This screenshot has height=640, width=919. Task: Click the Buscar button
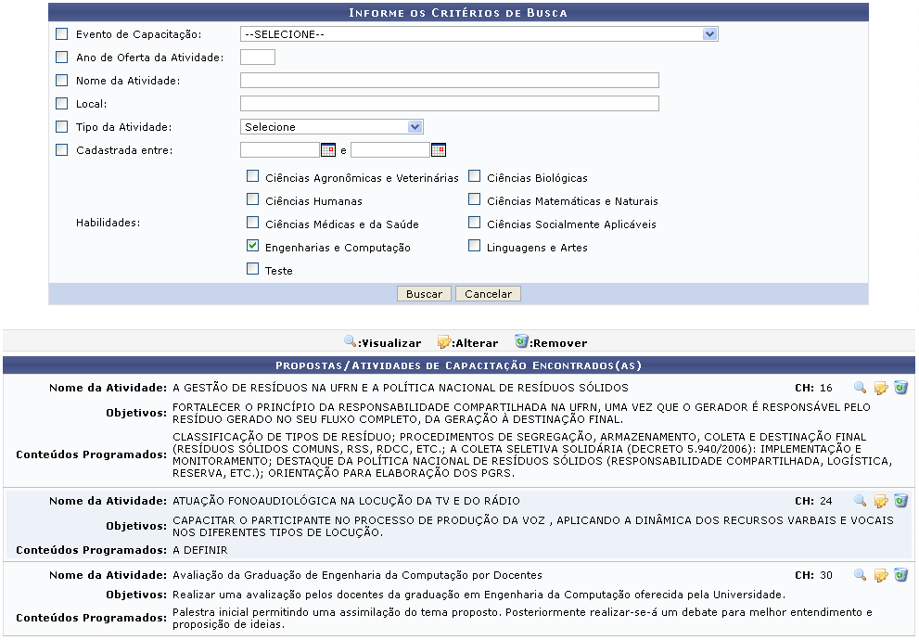(424, 294)
